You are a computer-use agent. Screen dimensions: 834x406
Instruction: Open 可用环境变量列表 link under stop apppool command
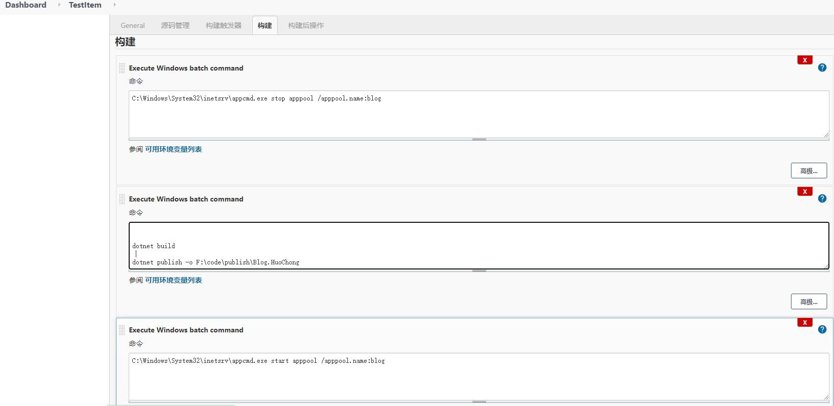point(173,149)
